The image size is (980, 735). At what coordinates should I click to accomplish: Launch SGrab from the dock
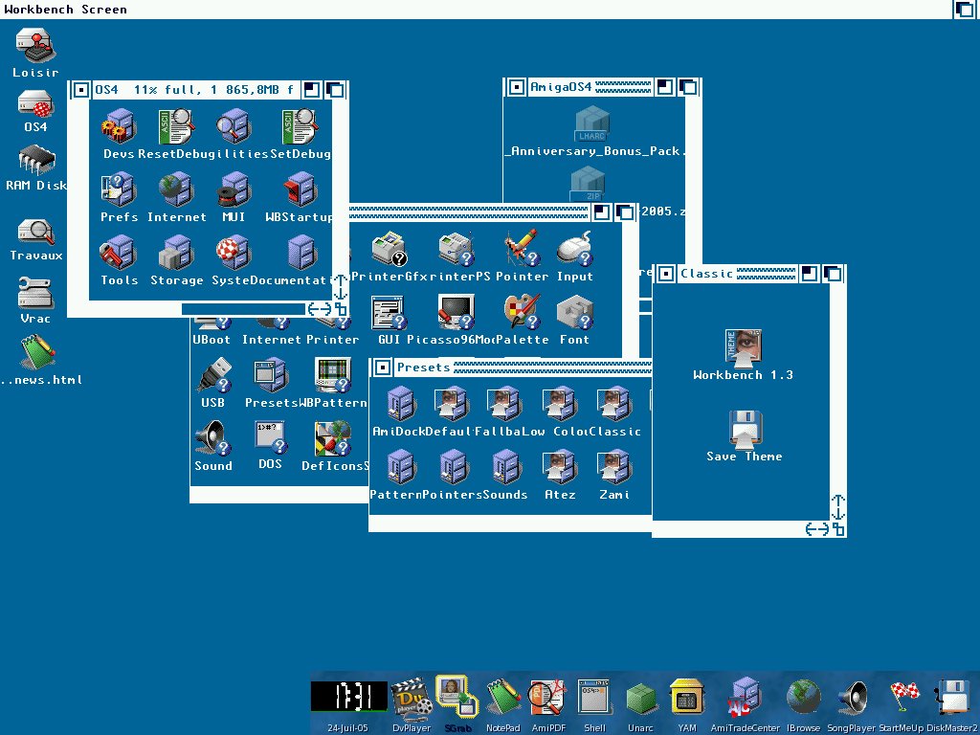point(457,697)
